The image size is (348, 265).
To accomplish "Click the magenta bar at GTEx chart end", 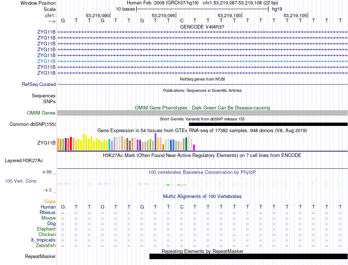I will tap(194, 148).
